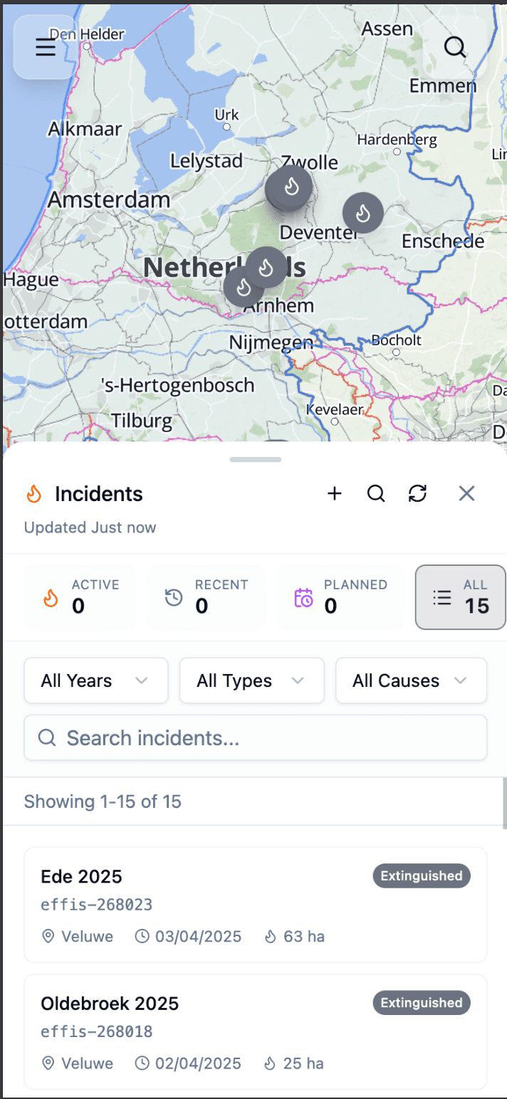The width and height of the screenshot is (507, 1099).
Task: Expand the All Types filter
Action: [251, 680]
